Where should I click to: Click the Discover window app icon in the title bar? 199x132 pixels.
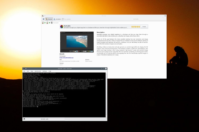(43, 16)
